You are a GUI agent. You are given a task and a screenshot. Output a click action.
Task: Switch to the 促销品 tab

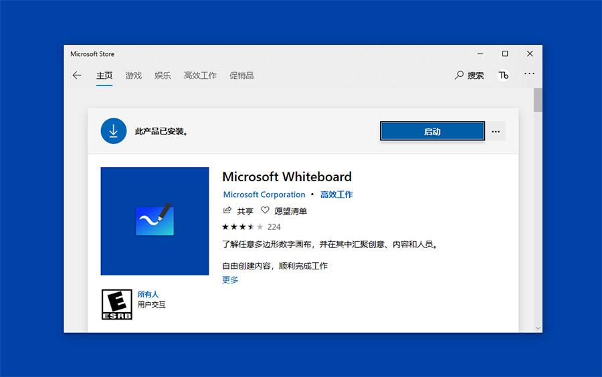(241, 76)
